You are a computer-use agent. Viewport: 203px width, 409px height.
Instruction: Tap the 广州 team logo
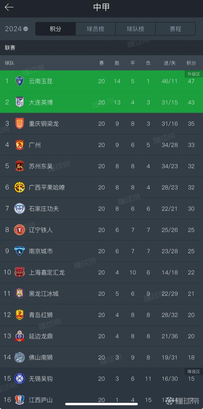click(19, 145)
